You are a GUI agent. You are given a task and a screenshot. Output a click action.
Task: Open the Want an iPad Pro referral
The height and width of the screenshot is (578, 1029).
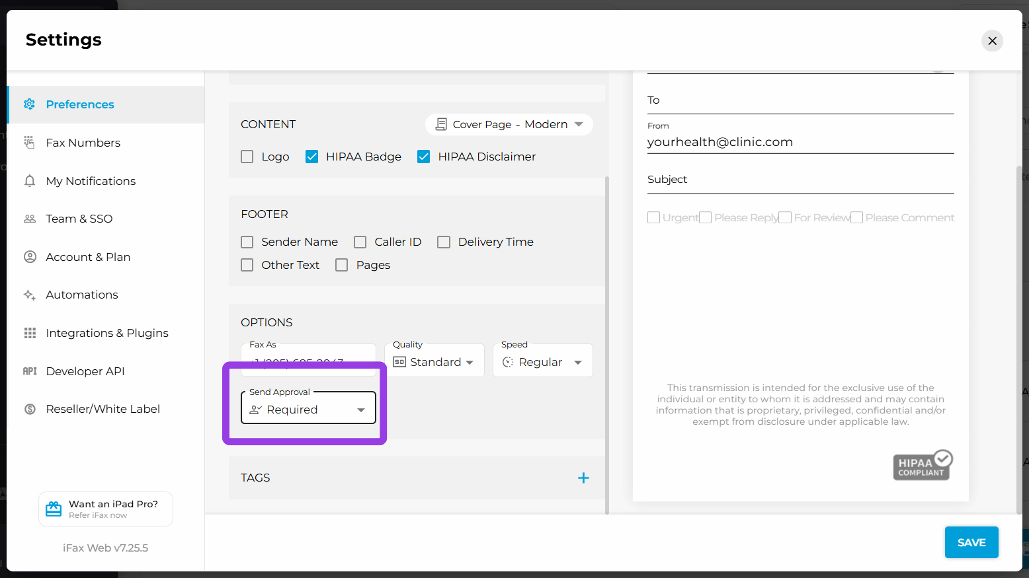click(106, 509)
